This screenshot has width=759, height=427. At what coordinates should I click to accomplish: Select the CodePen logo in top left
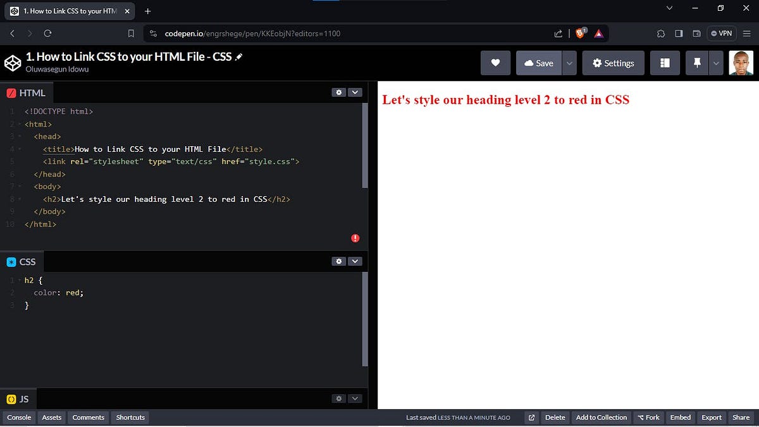(x=12, y=63)
